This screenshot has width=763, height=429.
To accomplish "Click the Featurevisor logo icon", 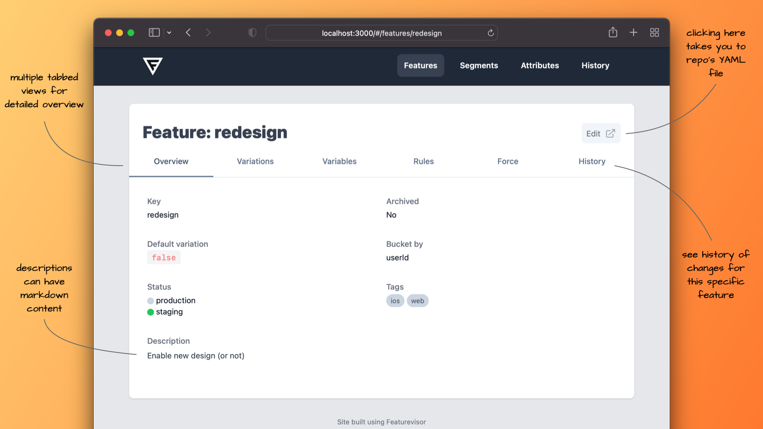I will pos(153,66).
